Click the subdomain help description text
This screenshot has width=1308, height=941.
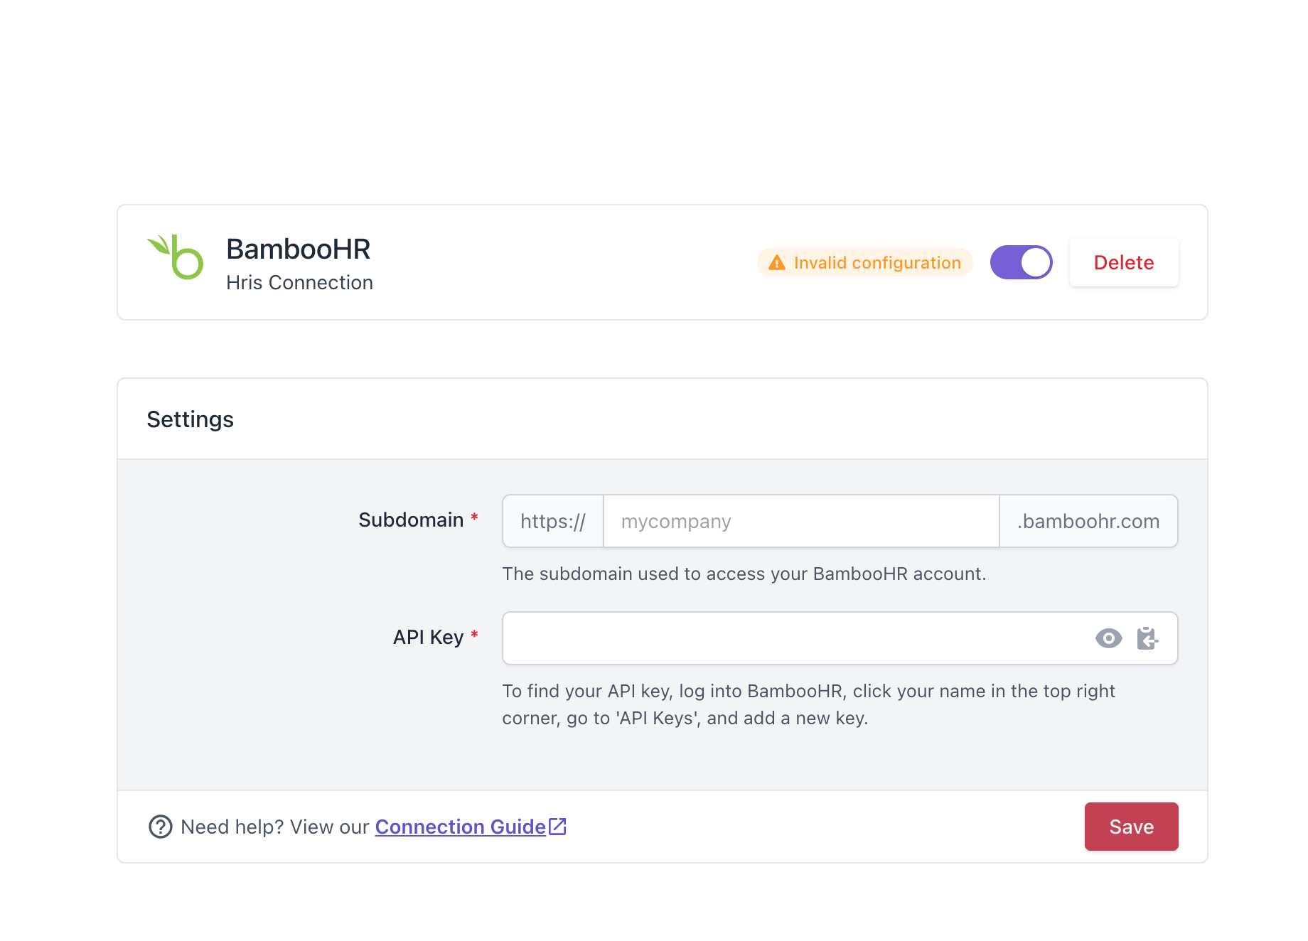pos(744,574)
